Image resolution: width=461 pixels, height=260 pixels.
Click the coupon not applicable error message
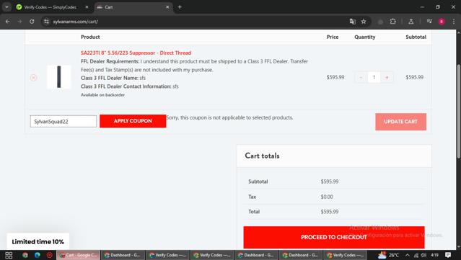229,117
